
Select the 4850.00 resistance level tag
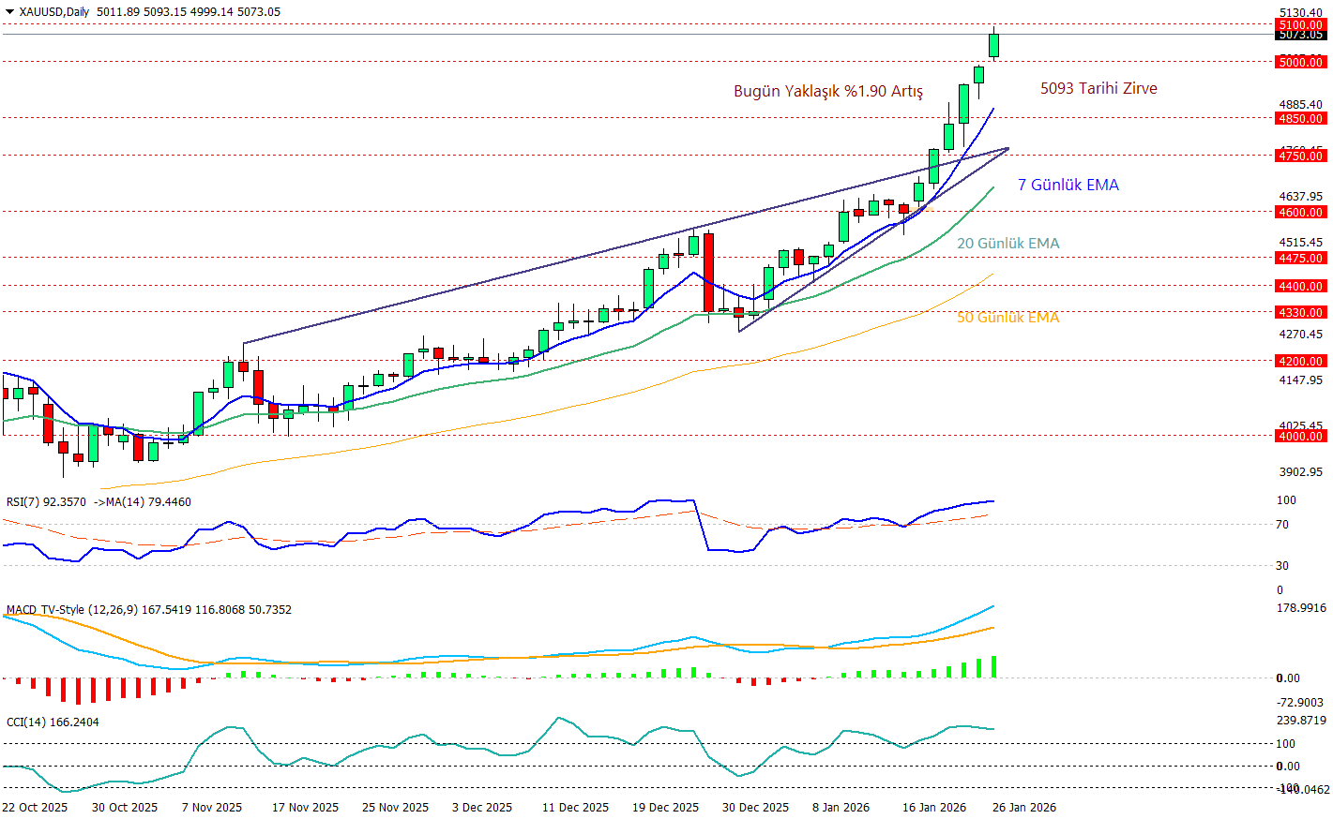click(x=1300, y=118)
